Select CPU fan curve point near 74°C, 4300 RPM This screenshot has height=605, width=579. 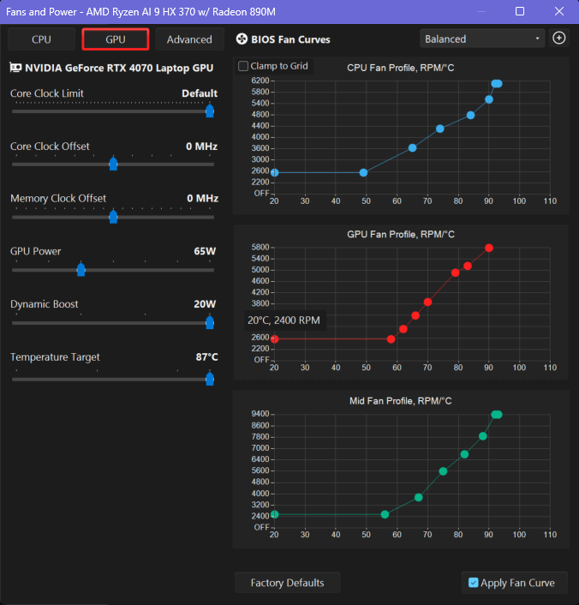(440, 129)
